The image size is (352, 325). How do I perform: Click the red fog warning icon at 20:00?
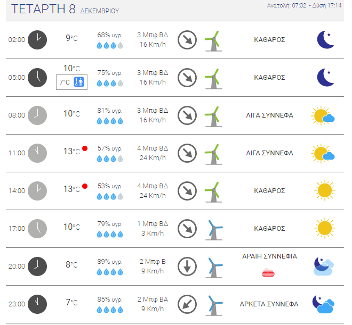[x=268, y=272]
